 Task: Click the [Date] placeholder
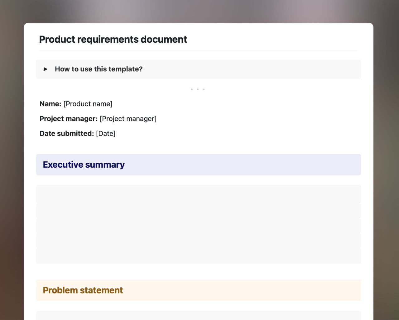tap(106, 134)
